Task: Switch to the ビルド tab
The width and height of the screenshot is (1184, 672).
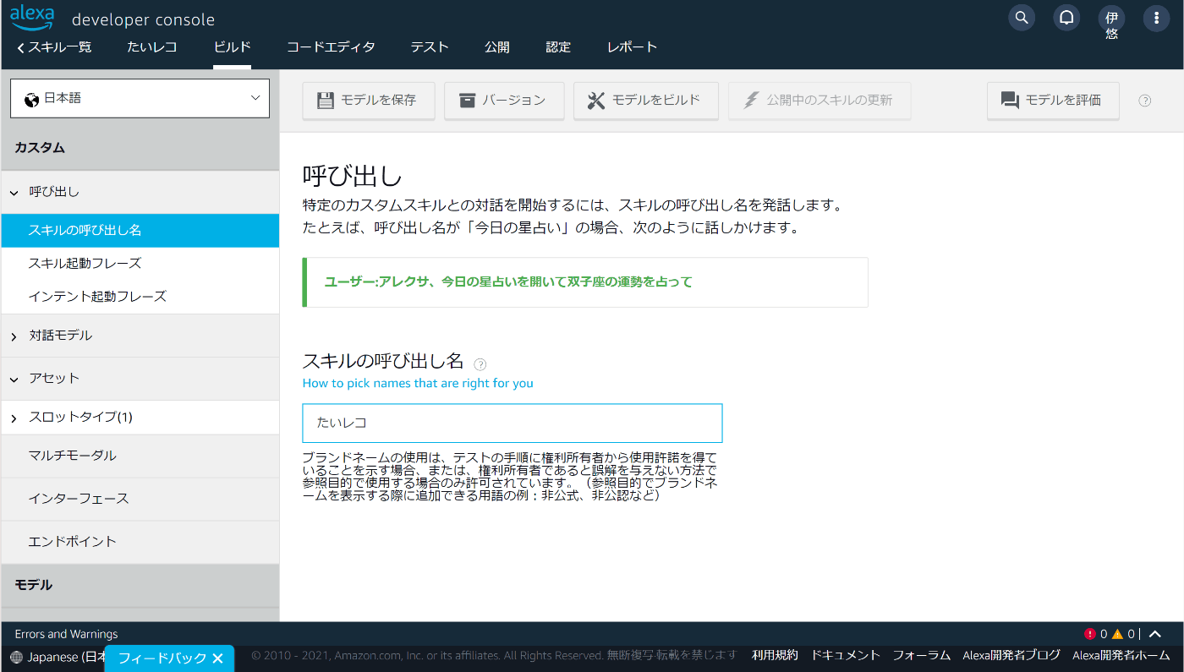Action: [232, 47]
